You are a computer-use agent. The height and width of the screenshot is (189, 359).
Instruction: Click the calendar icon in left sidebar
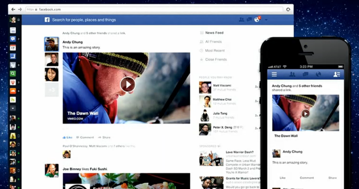coord(13,48)
